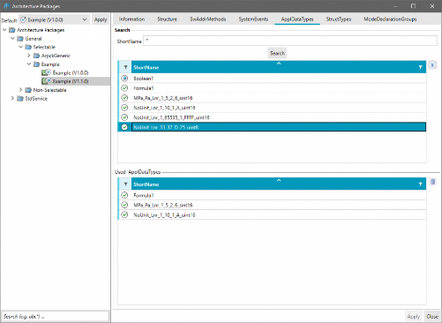Toggle check mark of MPa_Pa_Lnr_1_5_2_6_sint16 in used list
Image resolution: width=442 pixels, height=323 pixels.
pos(124,205)
